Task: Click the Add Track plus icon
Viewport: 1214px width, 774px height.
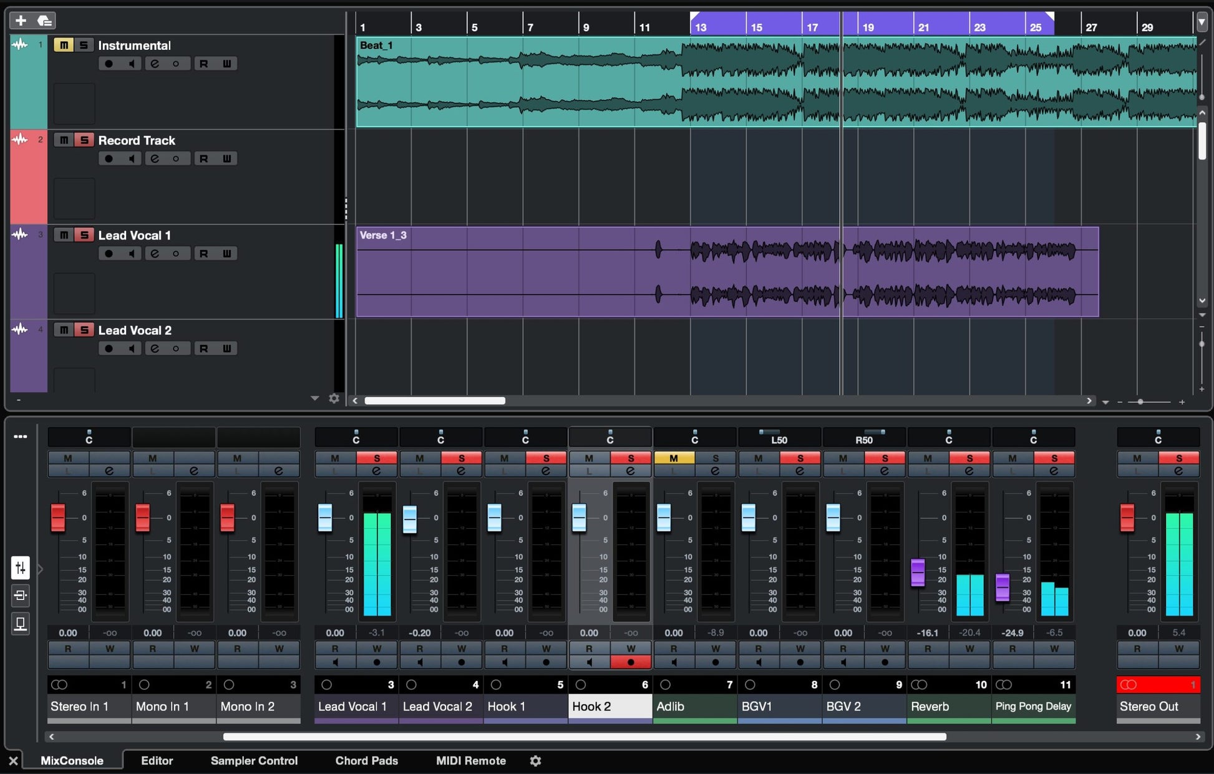Action: (x=21, y=21)
